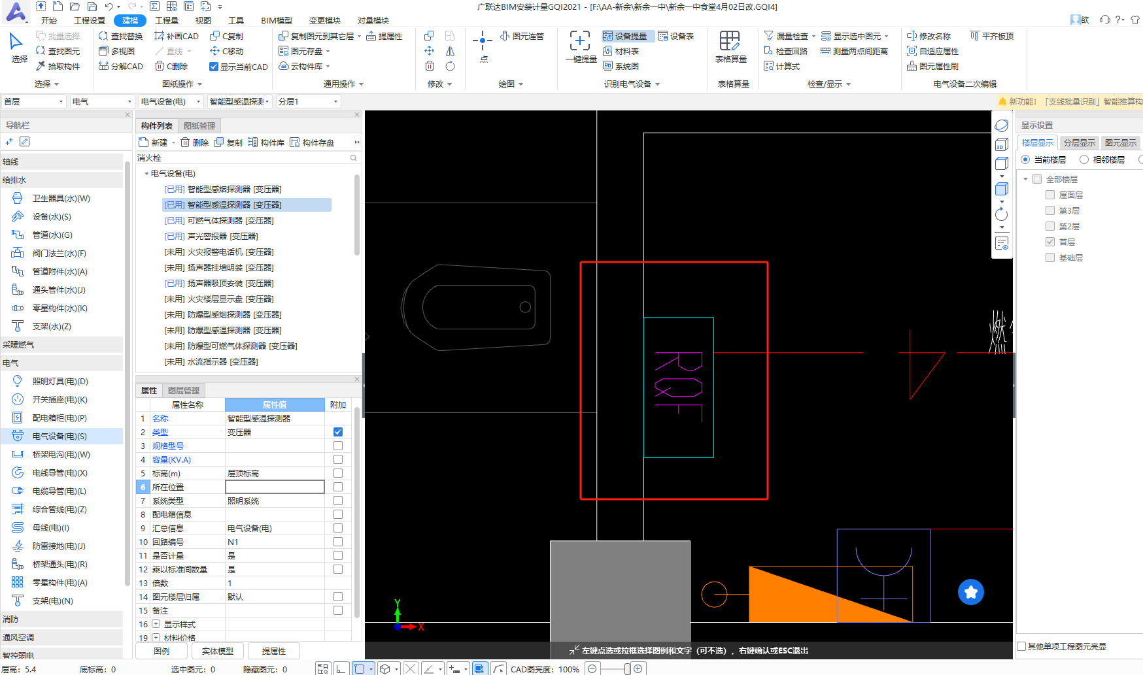
Task: Collapse the 全部楼层 tree node
Action: tap(1025, 179)
